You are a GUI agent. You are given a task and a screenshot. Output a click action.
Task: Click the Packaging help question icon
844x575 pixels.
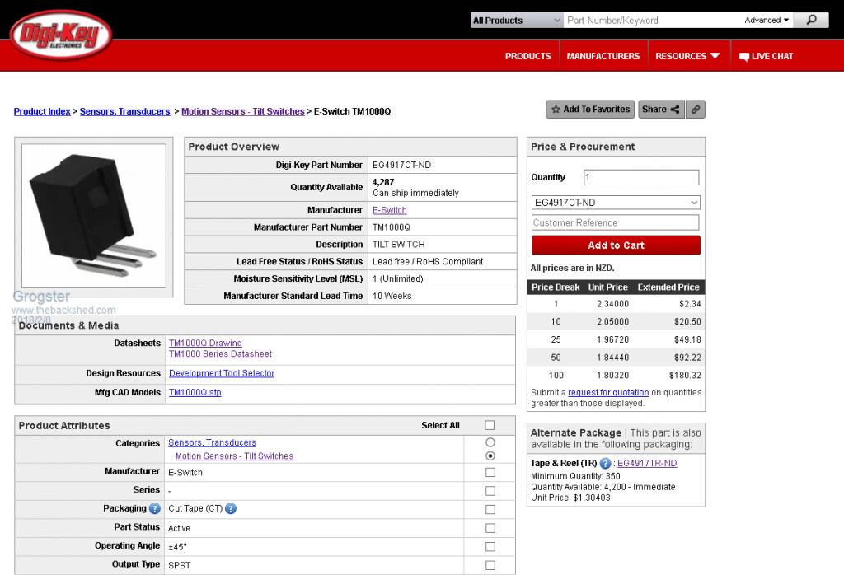coord(155,509)
